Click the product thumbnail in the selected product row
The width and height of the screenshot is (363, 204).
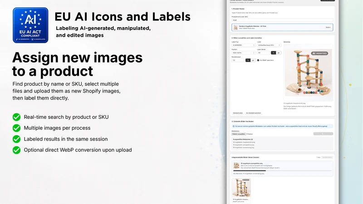click(235, 27)
